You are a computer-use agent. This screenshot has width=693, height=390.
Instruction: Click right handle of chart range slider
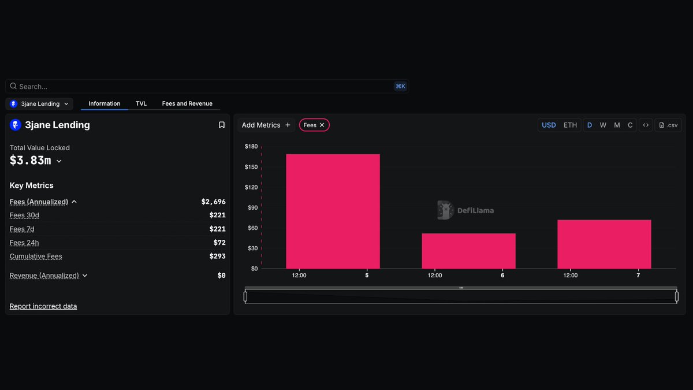tap(677, 296)
